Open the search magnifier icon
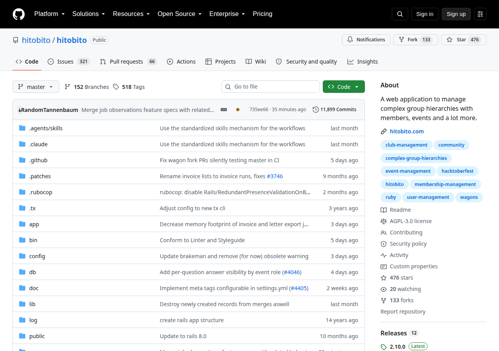The image size is (499, 351). [x=400, y=14]
